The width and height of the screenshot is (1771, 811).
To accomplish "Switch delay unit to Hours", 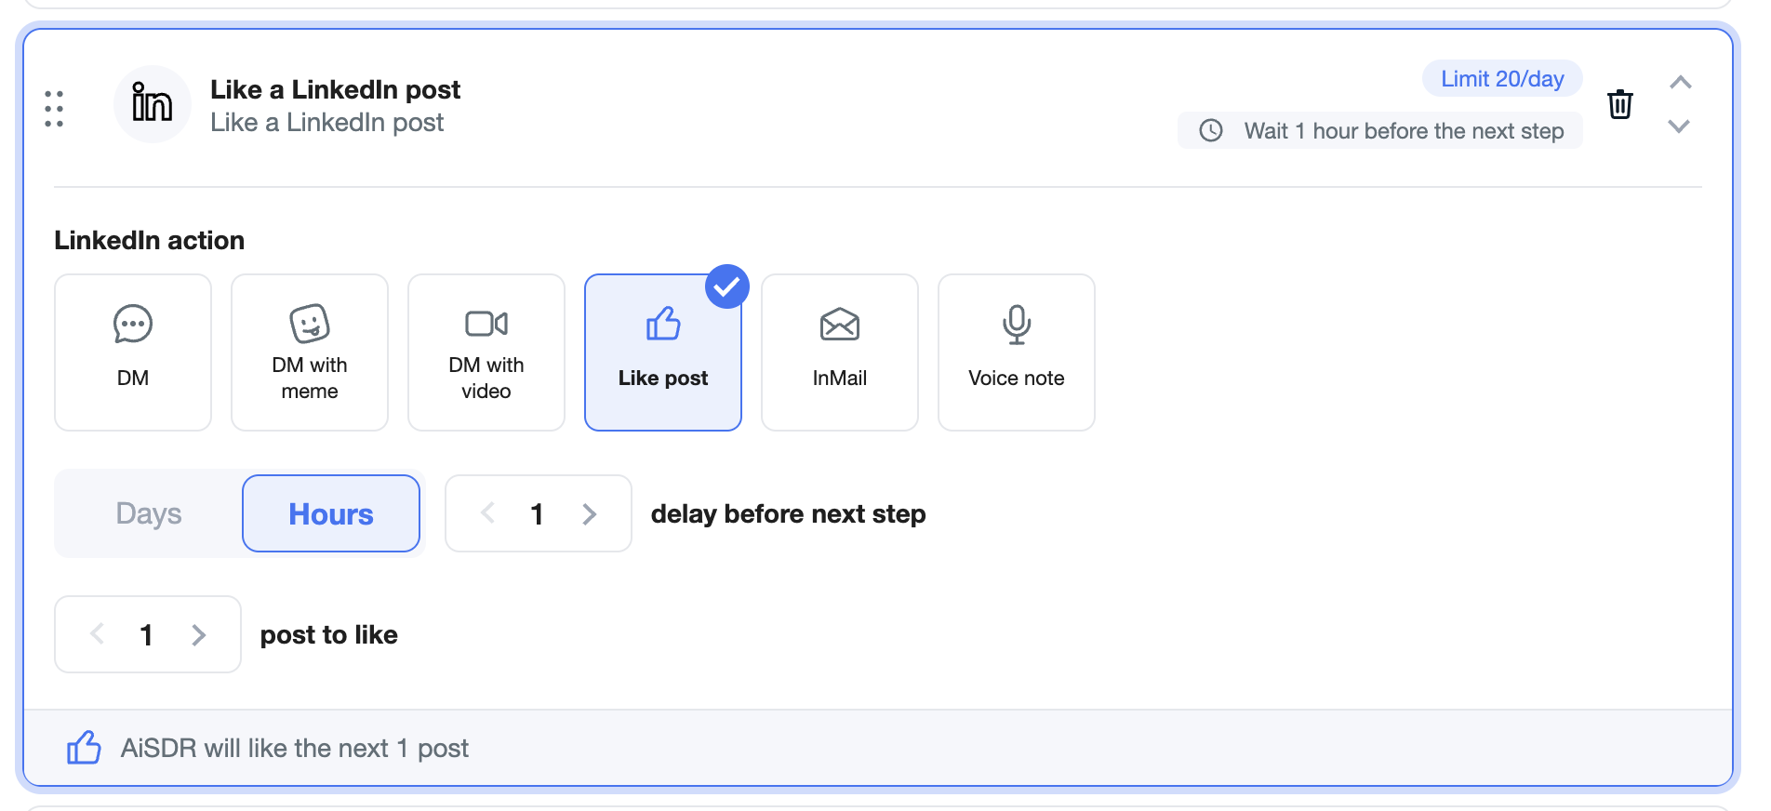I will pyautogui.click(x=331, y=513).
